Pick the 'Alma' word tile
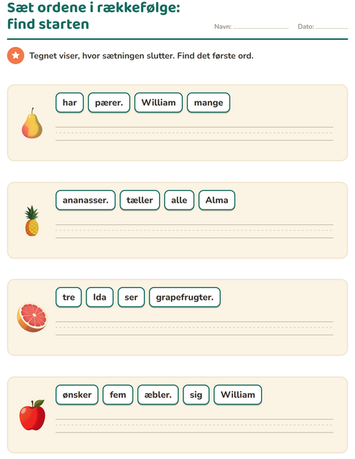The height and width of the screenshot is (459, 355). click(217, 200)
